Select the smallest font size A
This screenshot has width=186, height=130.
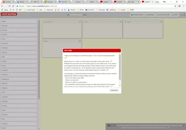(181, 15)
